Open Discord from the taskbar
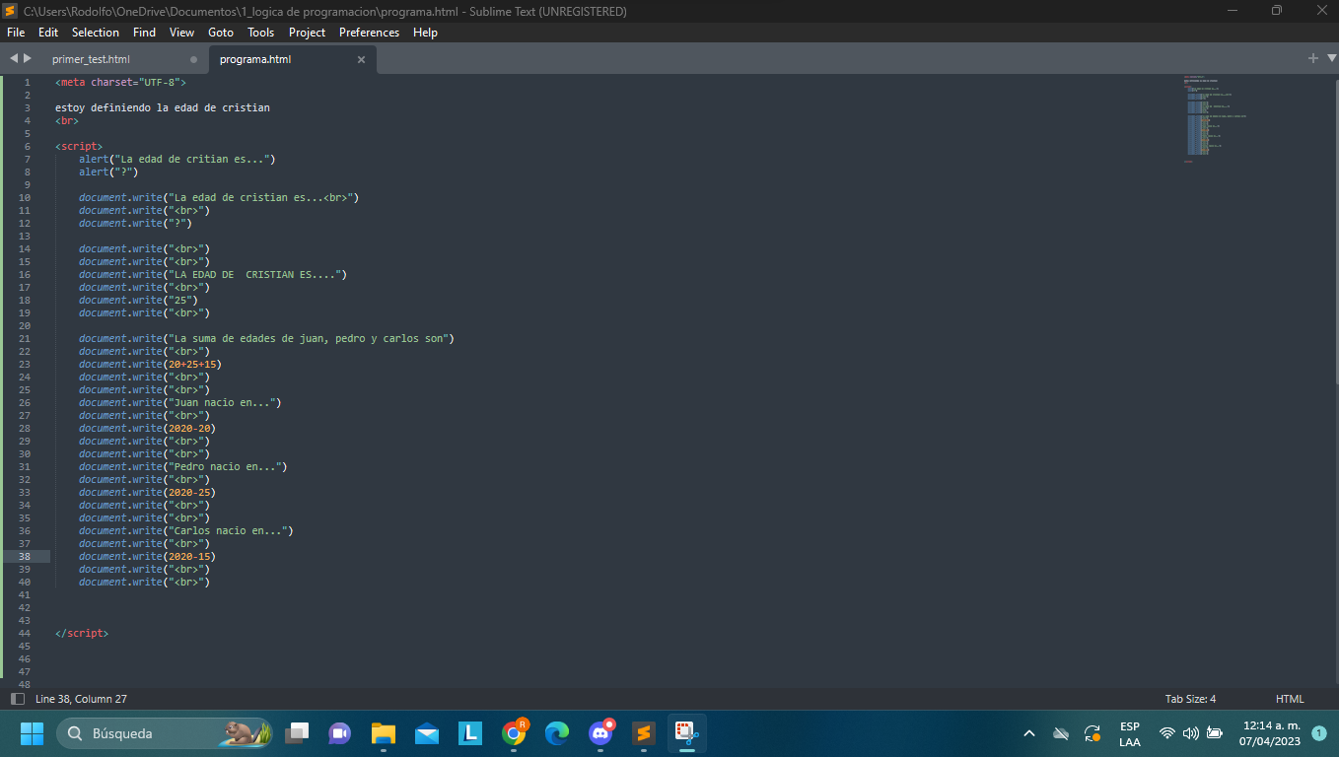The height and width of the screenshot is (757, 1339). (600, 733)
